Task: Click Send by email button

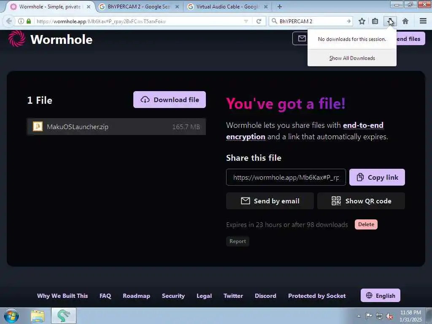Action: pos(270,201)
